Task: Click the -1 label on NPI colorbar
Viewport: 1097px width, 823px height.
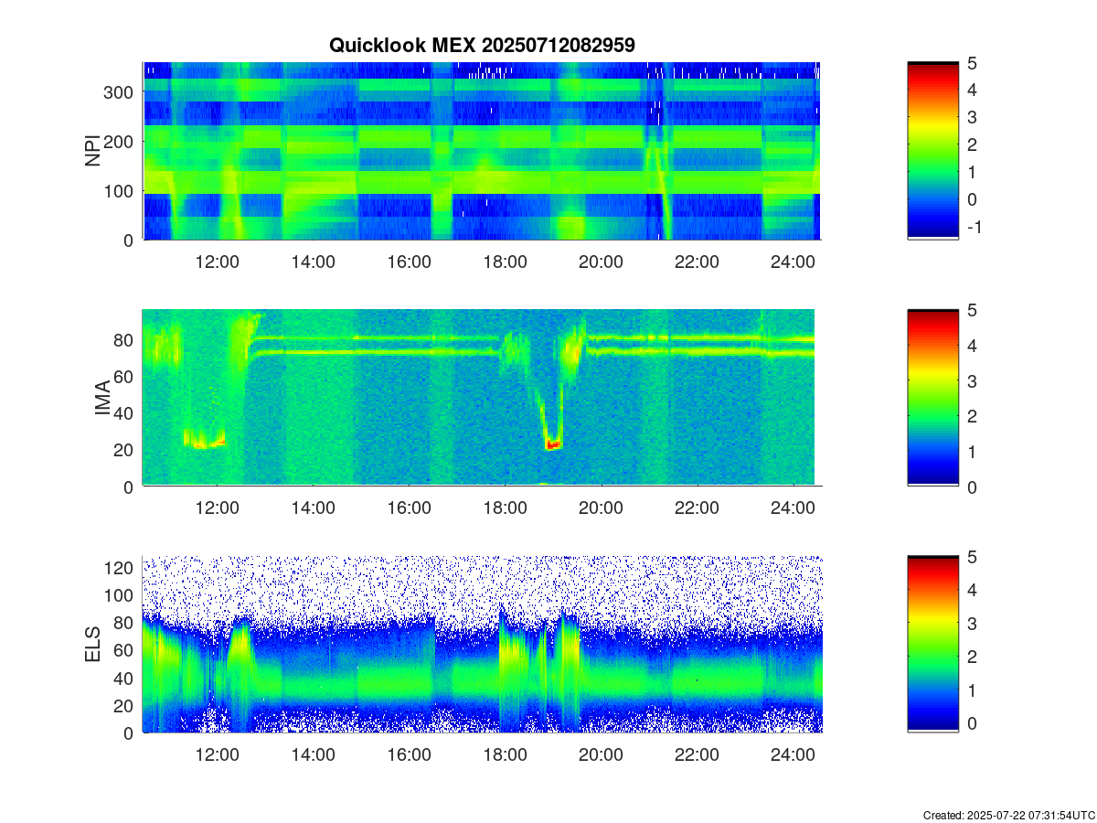Action: click(973, 227)
